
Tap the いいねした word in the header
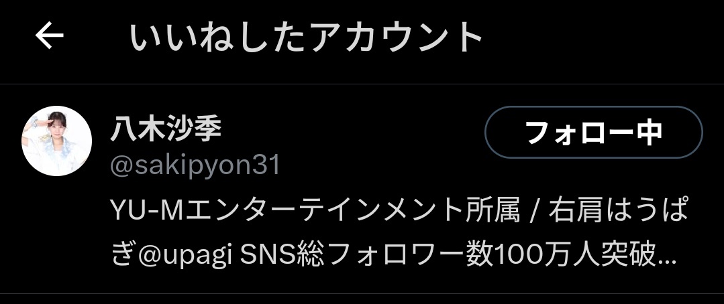217,37
